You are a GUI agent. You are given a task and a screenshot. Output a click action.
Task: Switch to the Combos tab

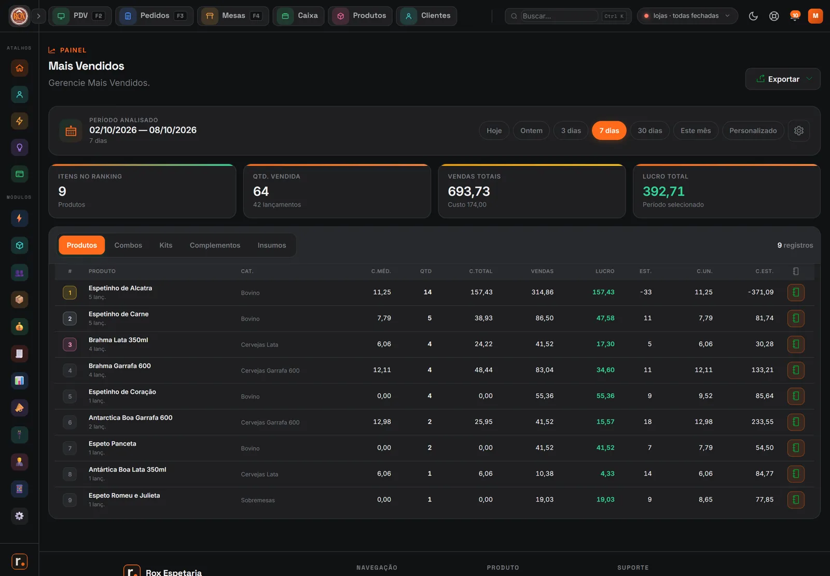[128, 245]
